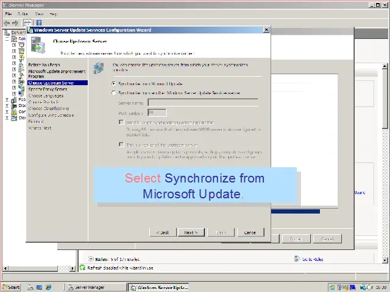
Task: Click the Server name input field
Action: [x=203, y=102]
